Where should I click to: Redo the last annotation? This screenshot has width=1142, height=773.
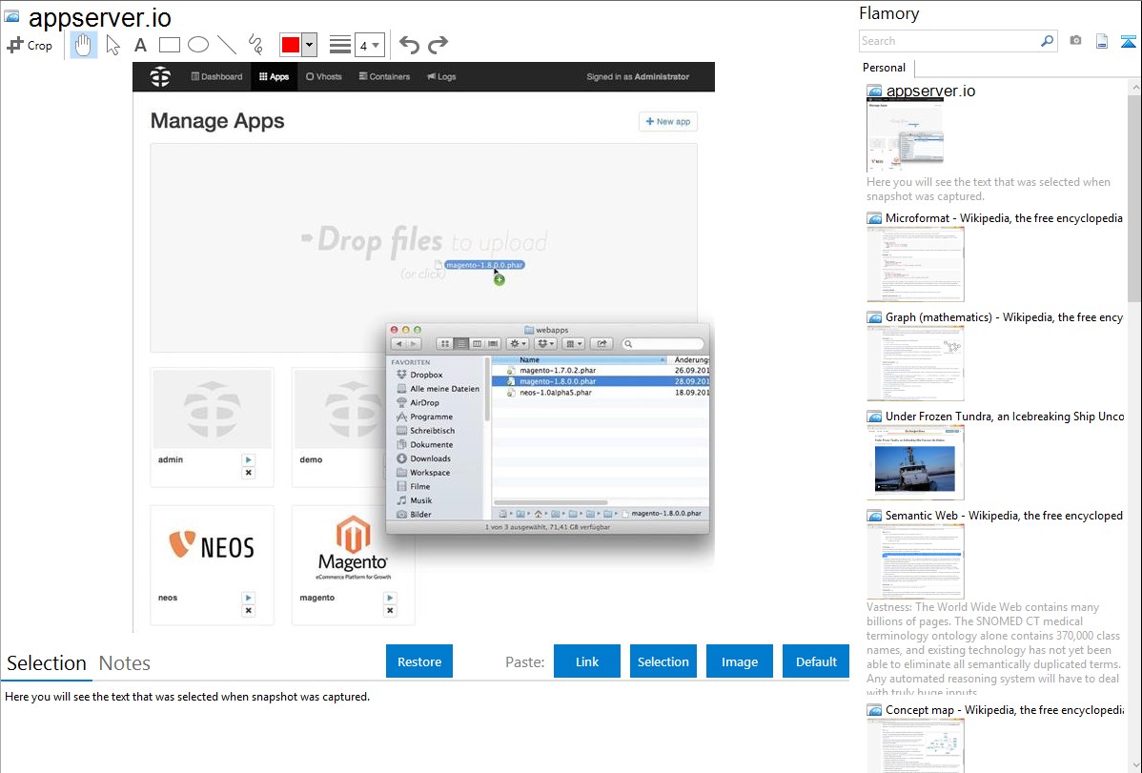tap(438, 45)
